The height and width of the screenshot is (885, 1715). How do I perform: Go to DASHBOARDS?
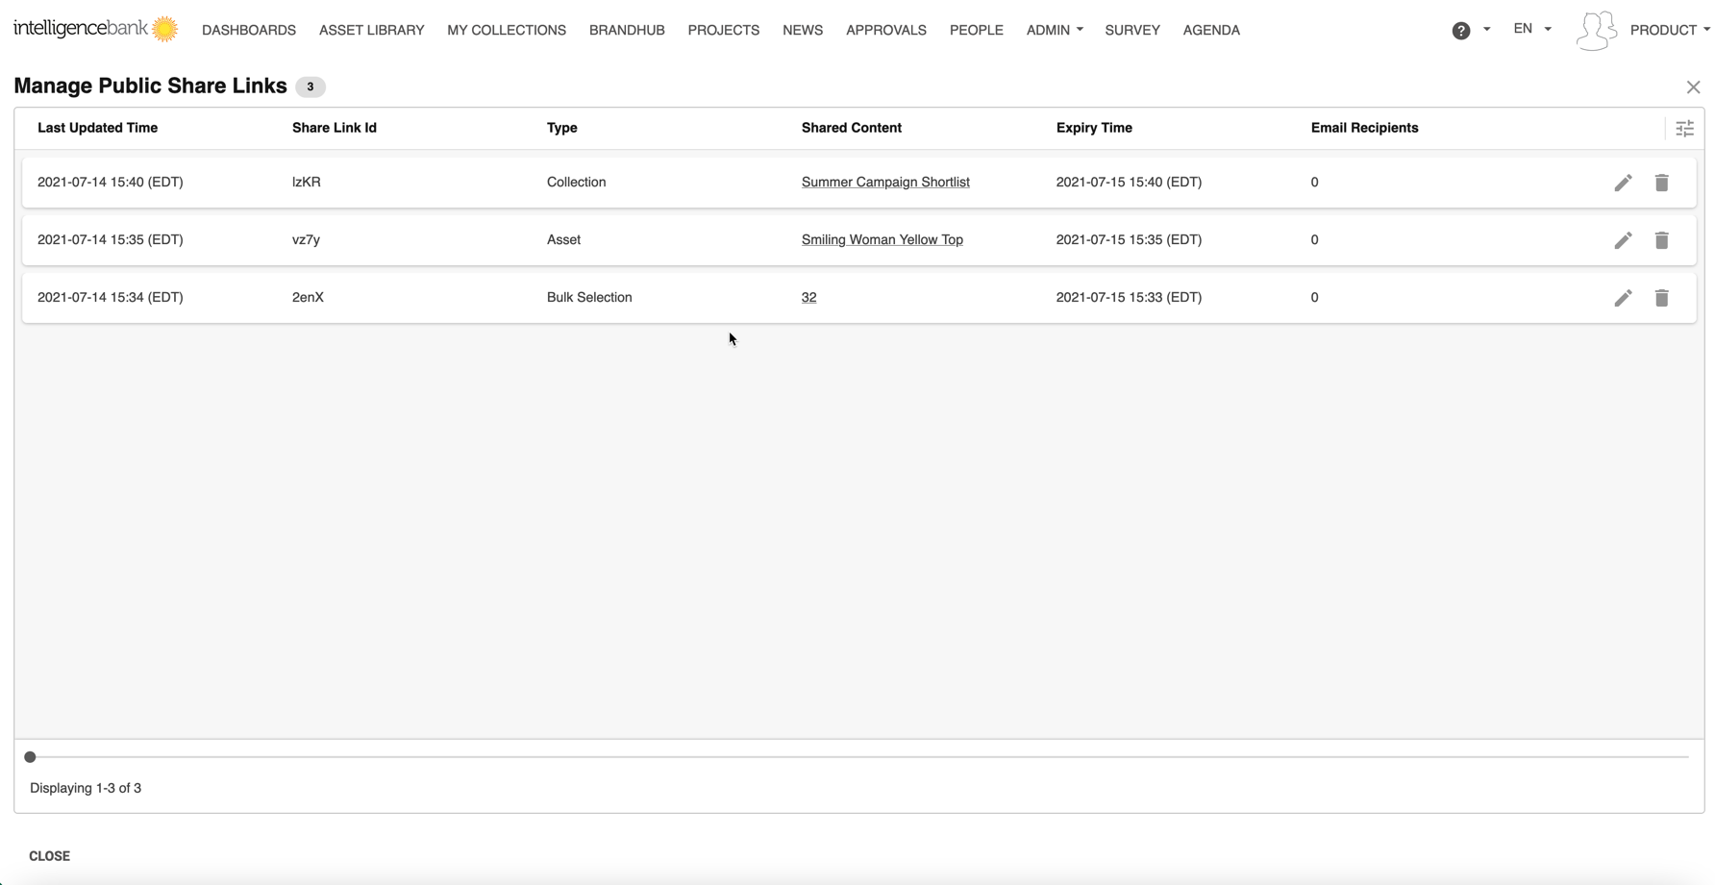(x=249, y=30)
